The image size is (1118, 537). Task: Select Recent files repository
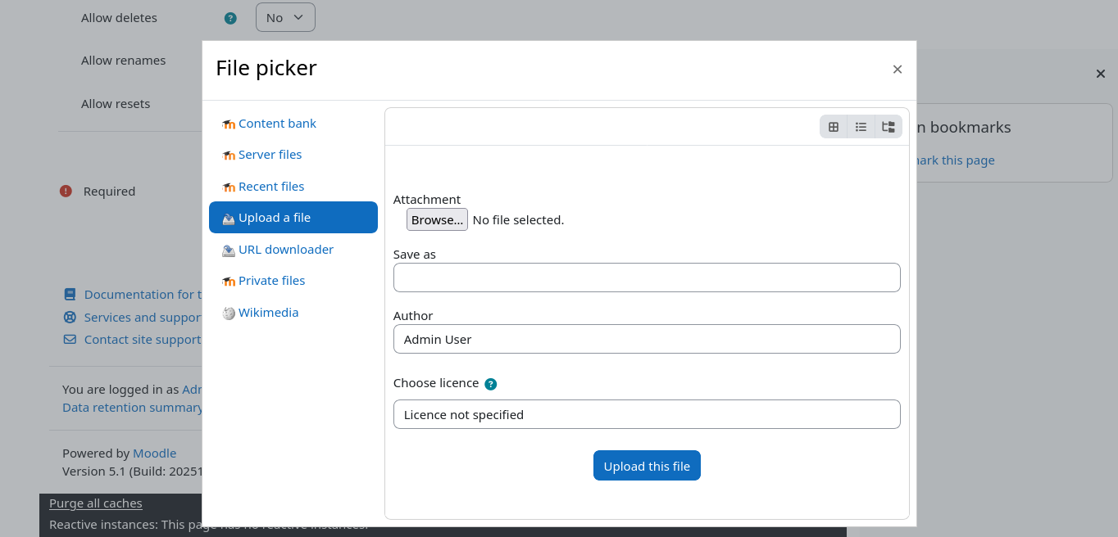pos(270,187)
